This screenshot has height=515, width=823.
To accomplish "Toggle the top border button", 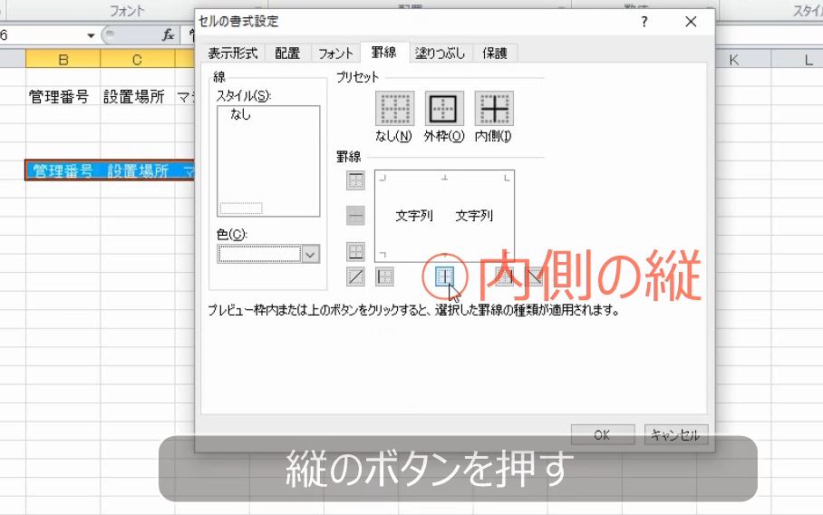I will (x=355, y=180).
